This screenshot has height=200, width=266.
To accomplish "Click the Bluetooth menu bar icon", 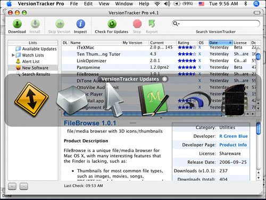I will point(246,4).
